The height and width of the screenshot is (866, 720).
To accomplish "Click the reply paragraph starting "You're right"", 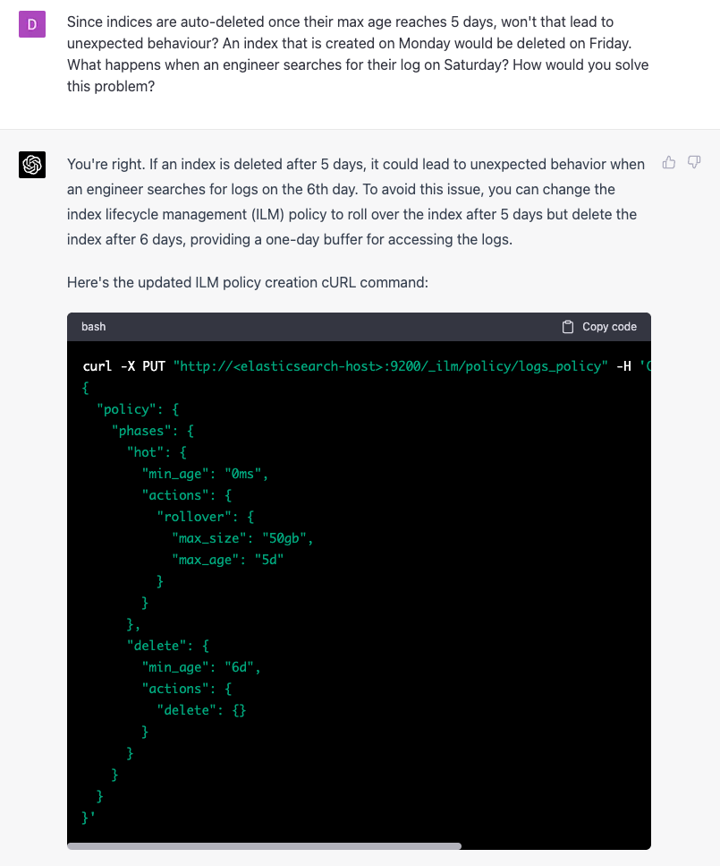I will [x=358, y=202].
